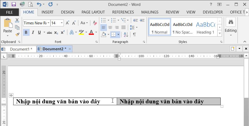Click the shaded right table cell
This screenshot has width=249, height=126.
169,101
